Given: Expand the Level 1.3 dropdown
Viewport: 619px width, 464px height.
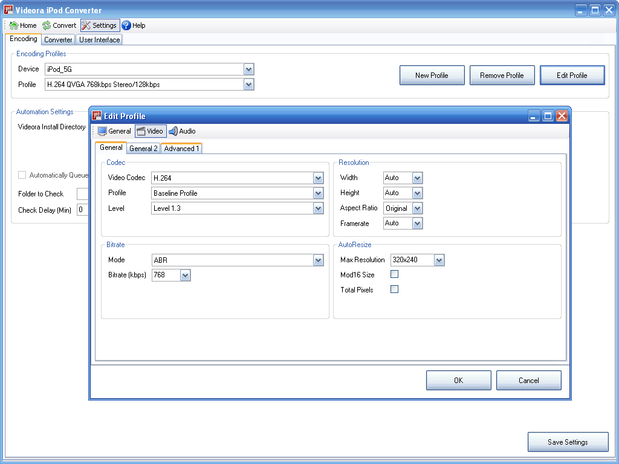Looking at the screenshot, I should (x=318, y=208).
